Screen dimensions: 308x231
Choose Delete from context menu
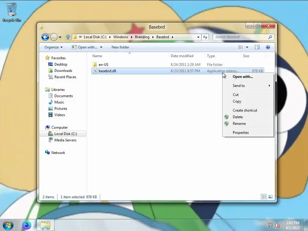coord(248,117)
